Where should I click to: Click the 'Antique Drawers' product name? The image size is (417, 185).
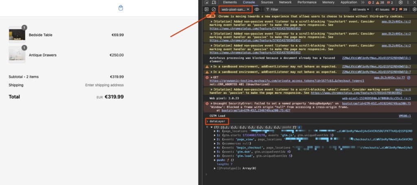(x=42, y=55)
